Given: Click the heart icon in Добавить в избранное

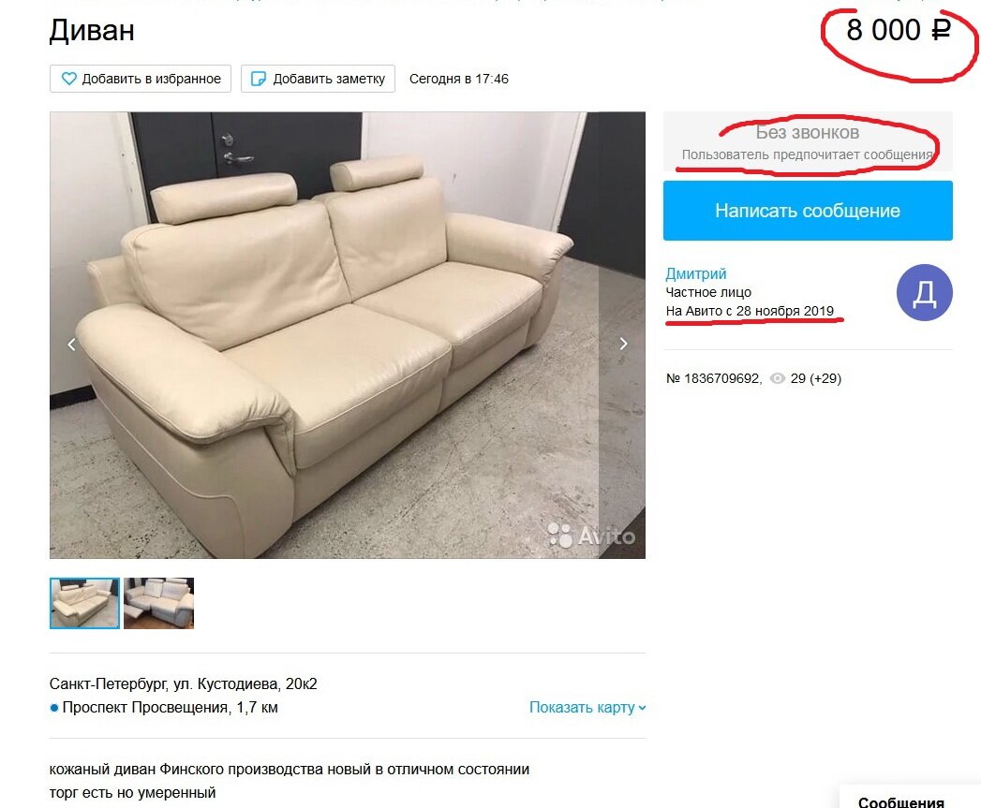Looking at the screenshot, I should 68,79.
